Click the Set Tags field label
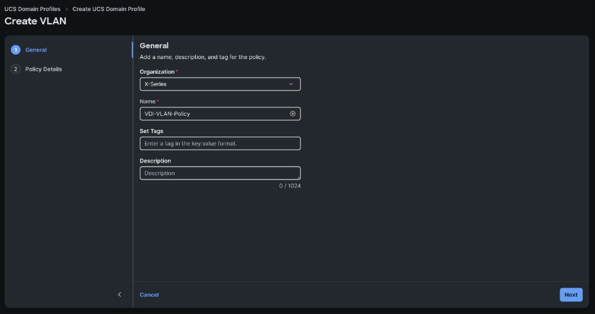The height and width of the screenshot is (314, 595). pos(151,131)
